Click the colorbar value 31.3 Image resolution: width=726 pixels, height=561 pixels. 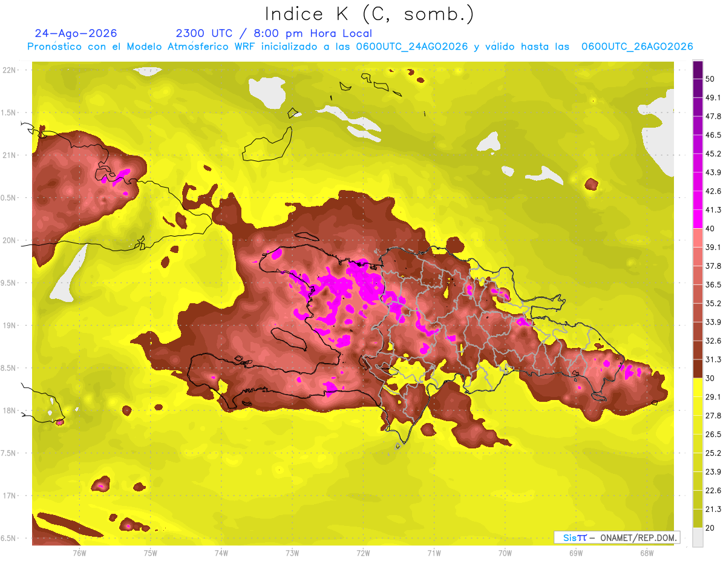point(713,359)
